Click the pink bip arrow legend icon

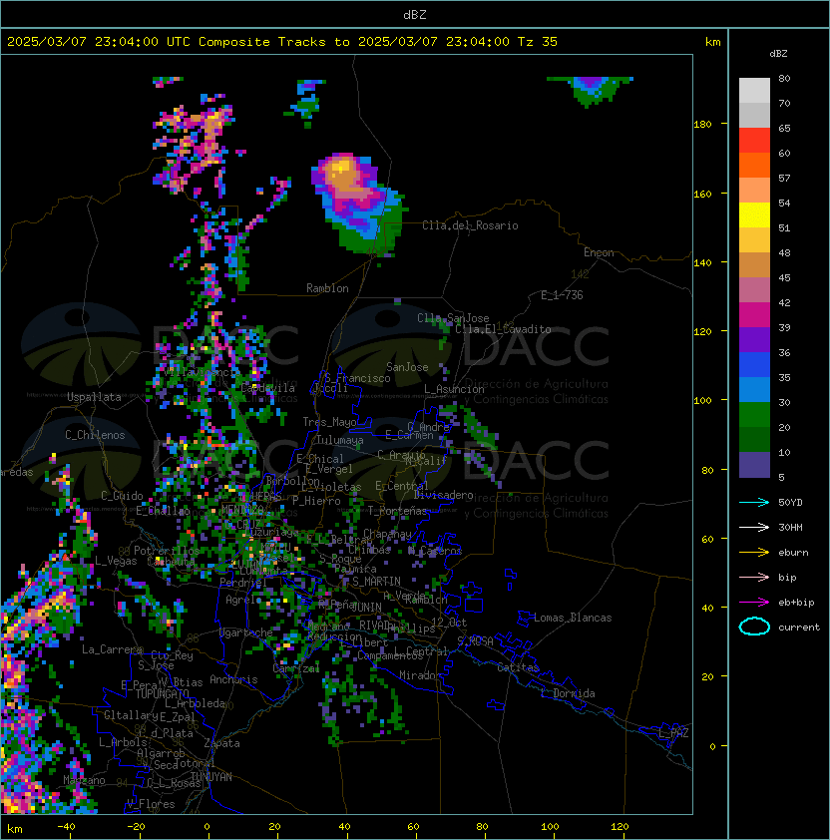point(754,578)
